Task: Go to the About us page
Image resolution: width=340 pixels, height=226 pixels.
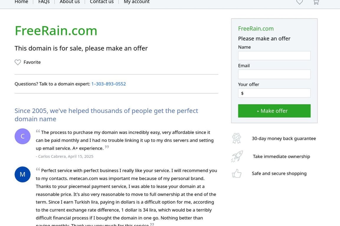Action: point(70,2)
